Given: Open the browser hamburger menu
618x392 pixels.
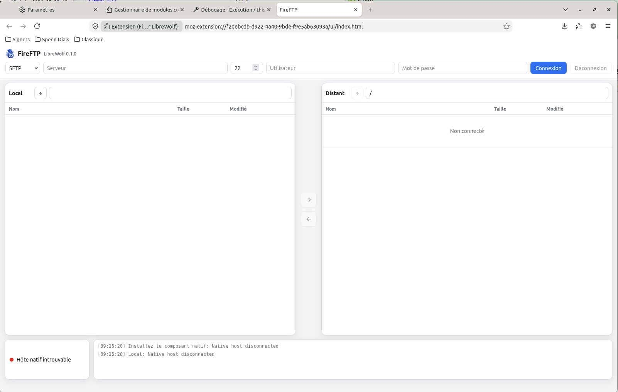Looking at the screenshot, I should (x=608, y=26).
